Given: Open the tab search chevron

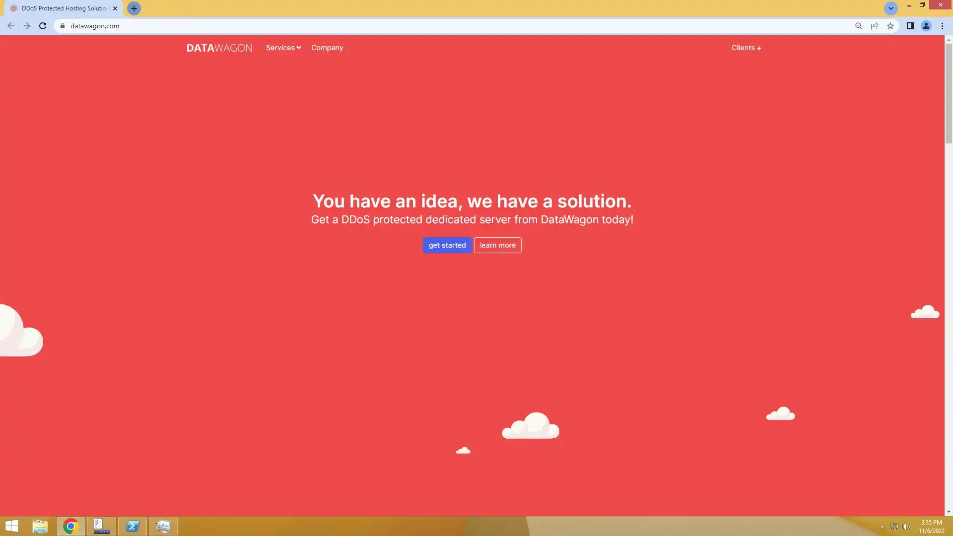Looking at the screenshot, I should click(x=890, y=8).
